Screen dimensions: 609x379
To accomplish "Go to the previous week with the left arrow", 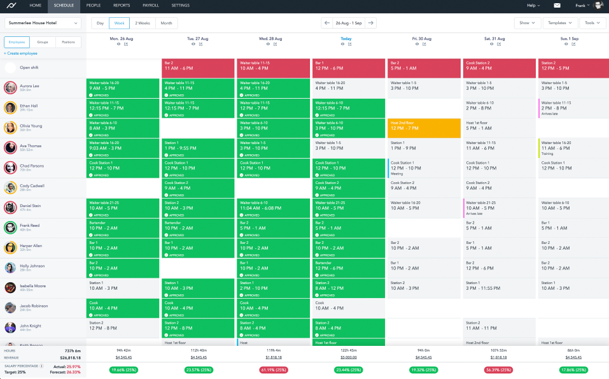I will 327,23.
